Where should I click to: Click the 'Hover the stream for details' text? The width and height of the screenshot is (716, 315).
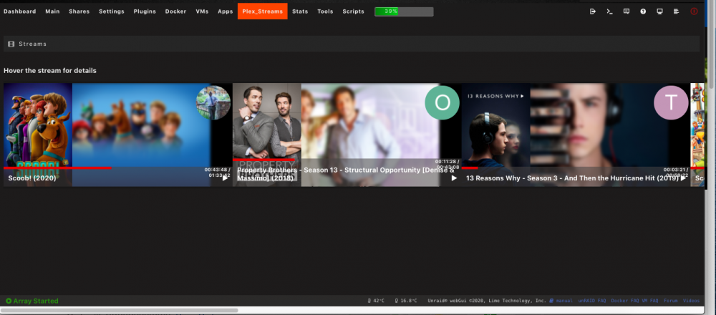50,71
